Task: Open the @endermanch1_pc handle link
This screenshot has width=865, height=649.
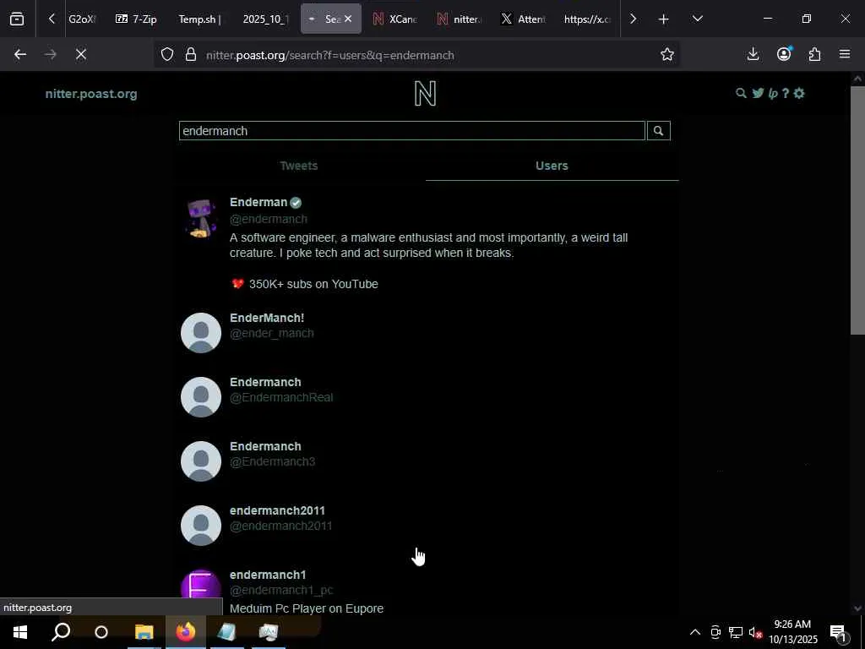Action: [281, 590]
